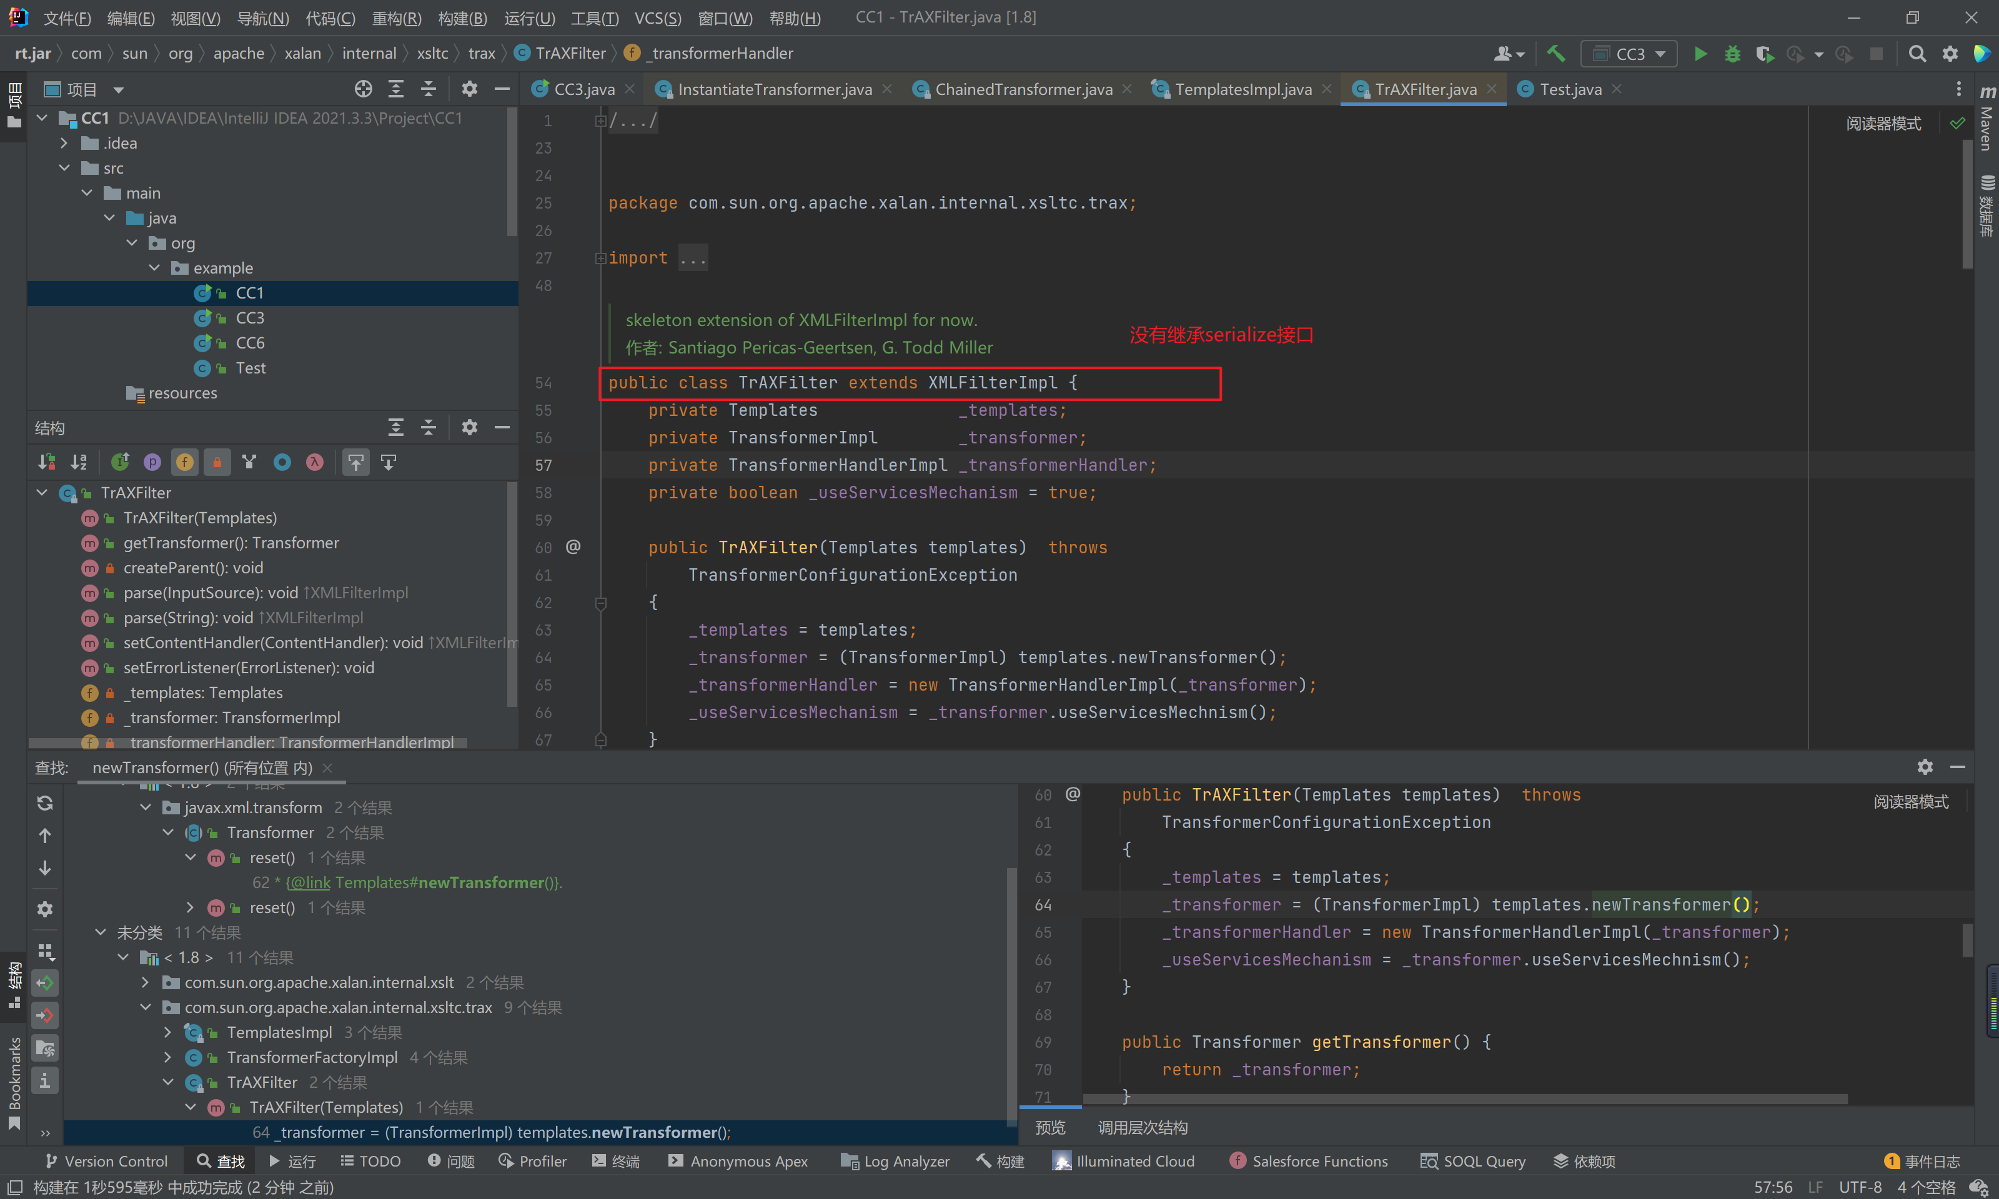Click the rerun search refresh icon

45,802
